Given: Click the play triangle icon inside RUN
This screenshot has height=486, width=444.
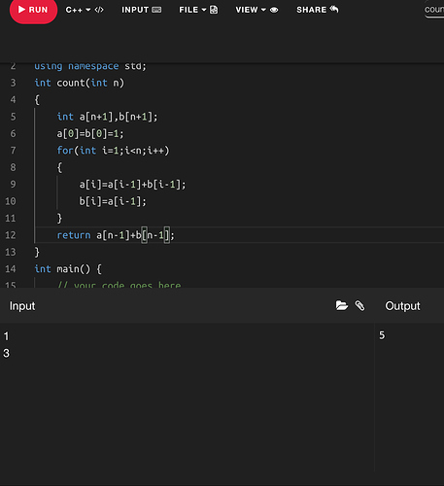Looking at the screenshot, I should pyautogui.click(x=21, y=10).
